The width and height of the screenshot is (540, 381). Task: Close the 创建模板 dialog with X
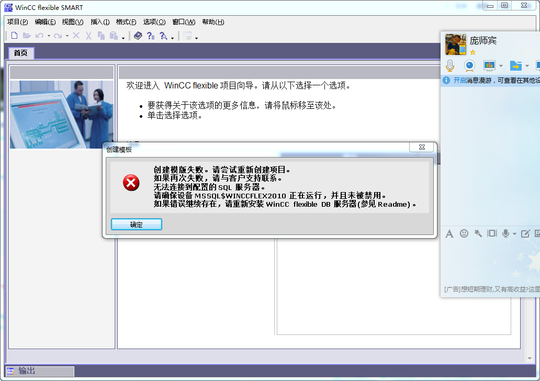point(422,147)
